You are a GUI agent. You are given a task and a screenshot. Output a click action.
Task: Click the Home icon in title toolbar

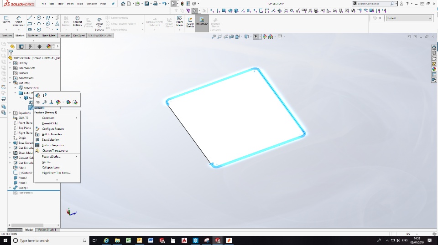tap(123, 4)
